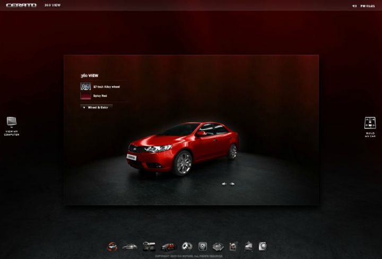The image size is (382, 259).
Task: Click the Build My Car icon
Action: coord(370,127)
